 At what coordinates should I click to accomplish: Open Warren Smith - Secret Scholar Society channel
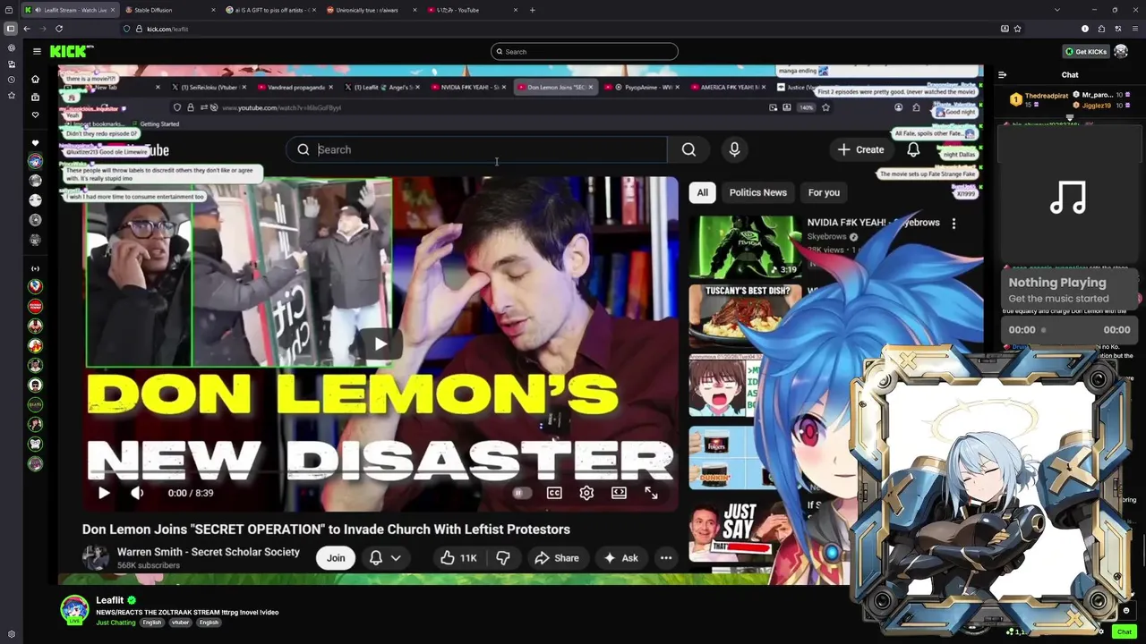[x=209, y=552]
